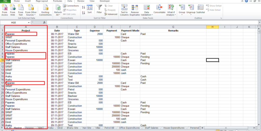Open Data Validation dropdown arrow

click(152, 15)
